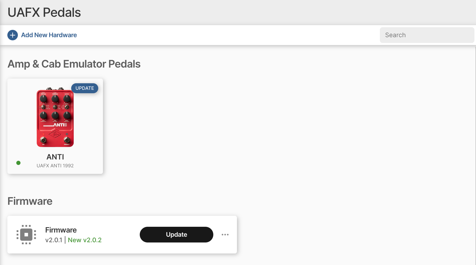The image size is (476, 265).
Task: Click inside the Search field
Action: (426, 35)
